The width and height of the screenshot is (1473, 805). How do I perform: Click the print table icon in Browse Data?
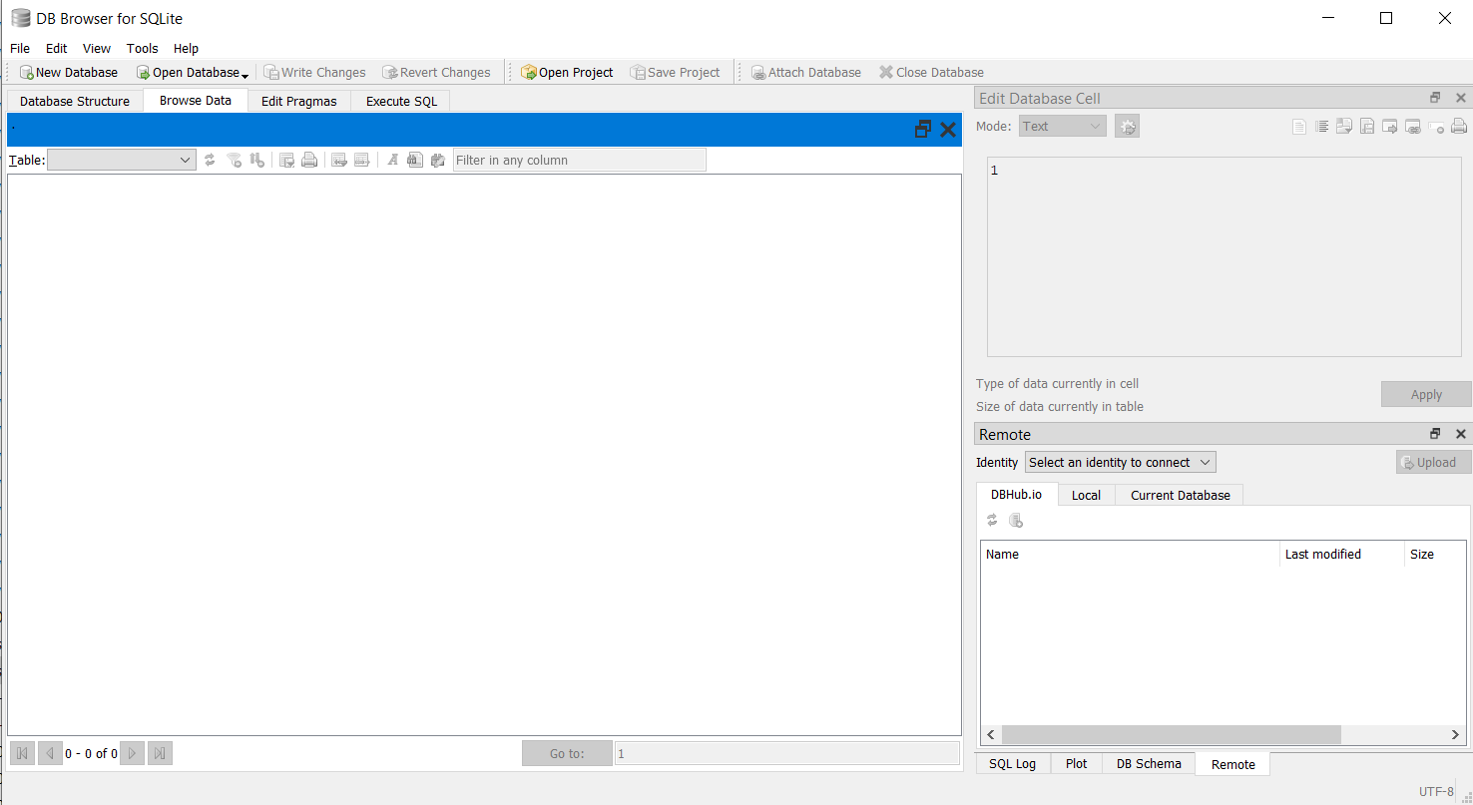pyautogui.click(x=309, y=160)
